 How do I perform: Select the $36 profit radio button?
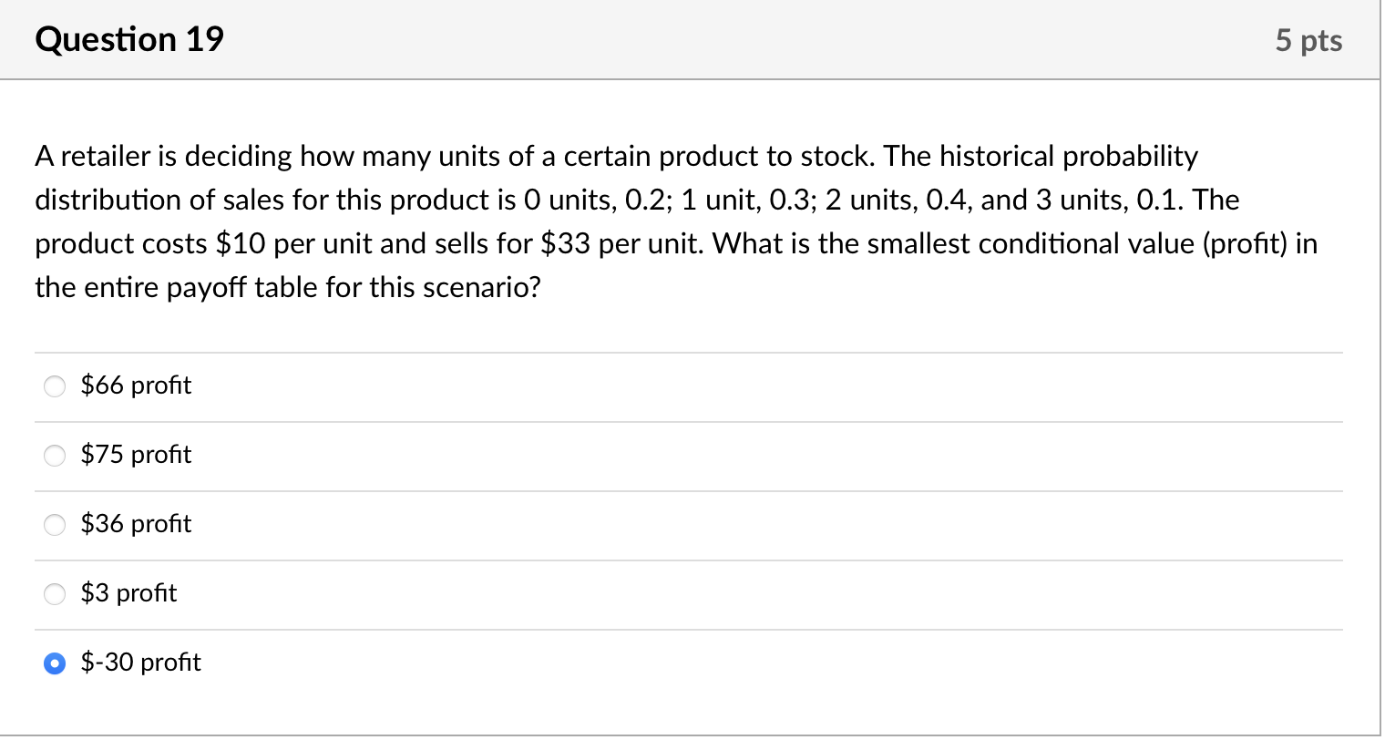coord(54,525)
